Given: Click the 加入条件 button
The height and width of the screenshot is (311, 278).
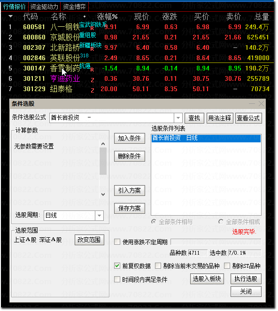Looking at the screenshot, I should point(130,138).
